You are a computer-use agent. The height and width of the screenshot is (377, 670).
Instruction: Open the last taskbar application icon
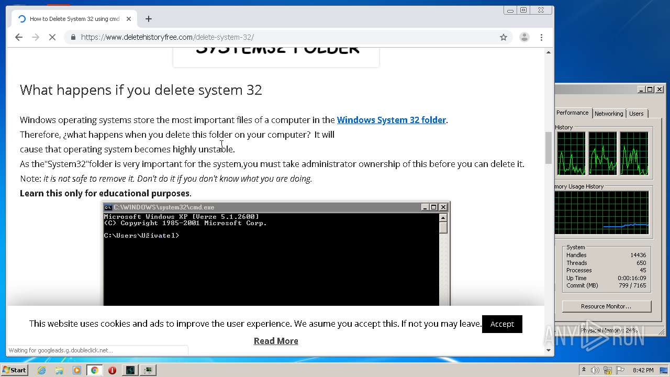[149, 370]
